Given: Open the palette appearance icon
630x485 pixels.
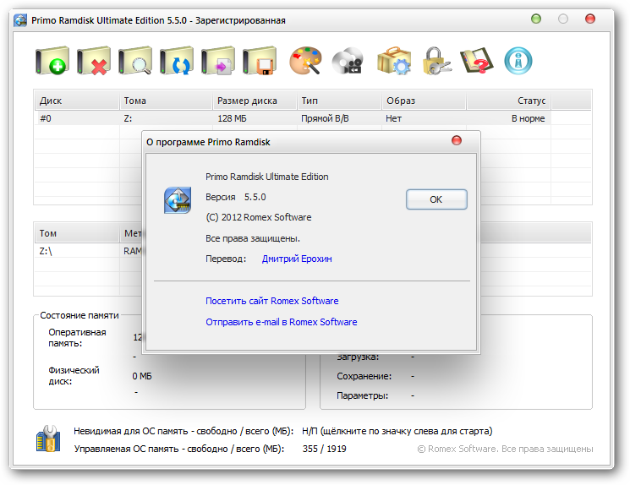Looking at the screenshot, I should point(306,61).
